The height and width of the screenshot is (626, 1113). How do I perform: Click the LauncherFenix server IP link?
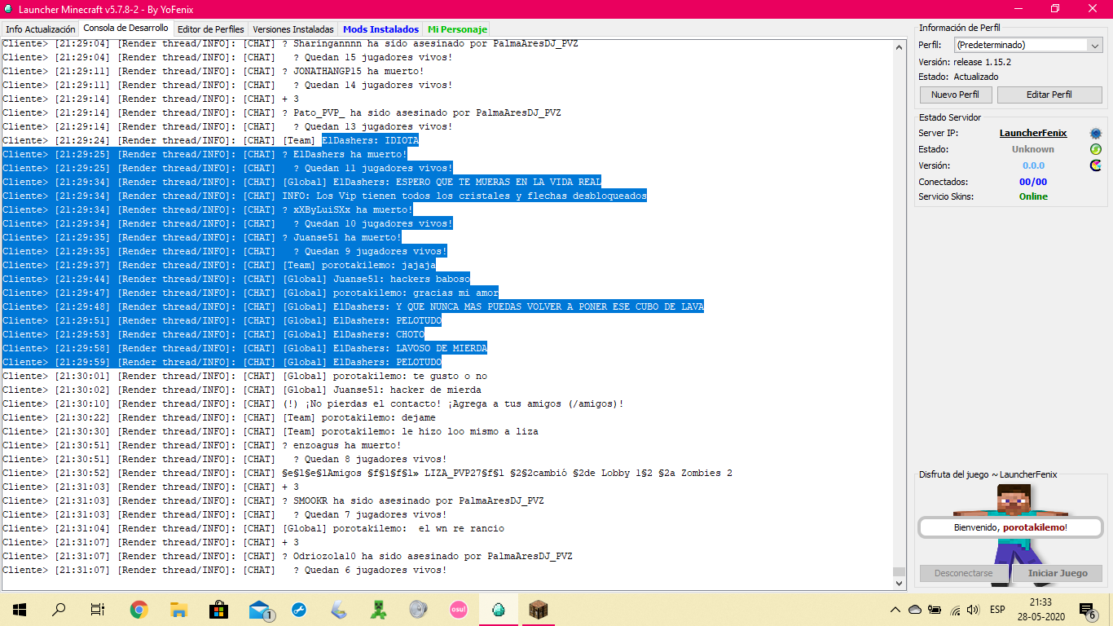pyautogui.click(x=1033, y=133)
